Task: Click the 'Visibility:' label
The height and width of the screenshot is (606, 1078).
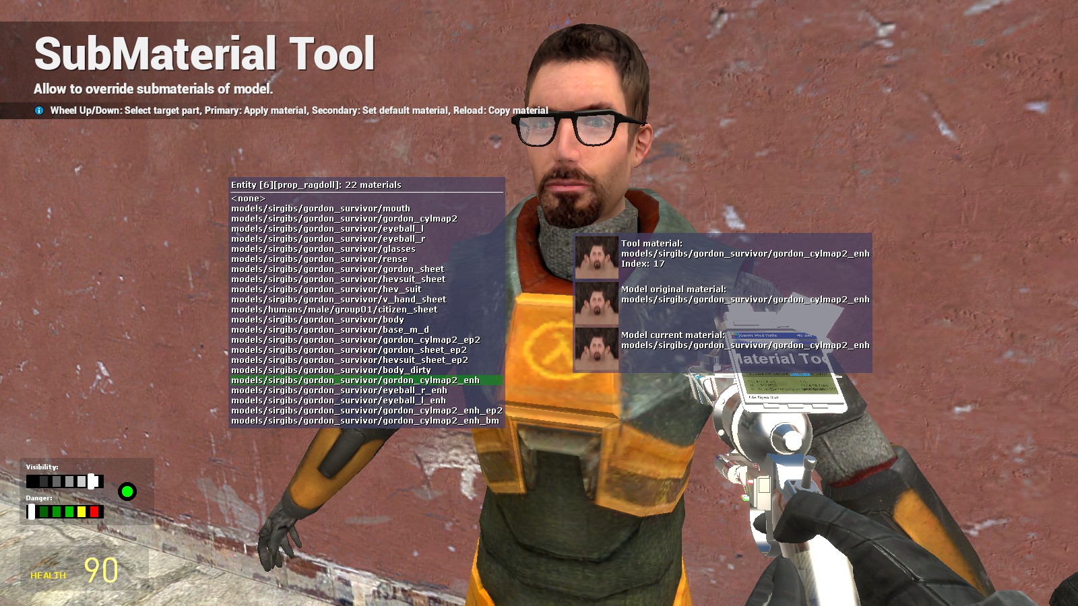Action: click(x=42, y=467)
